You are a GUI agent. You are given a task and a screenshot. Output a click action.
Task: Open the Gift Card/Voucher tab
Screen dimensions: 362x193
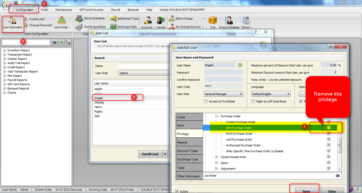click(92, 10)
